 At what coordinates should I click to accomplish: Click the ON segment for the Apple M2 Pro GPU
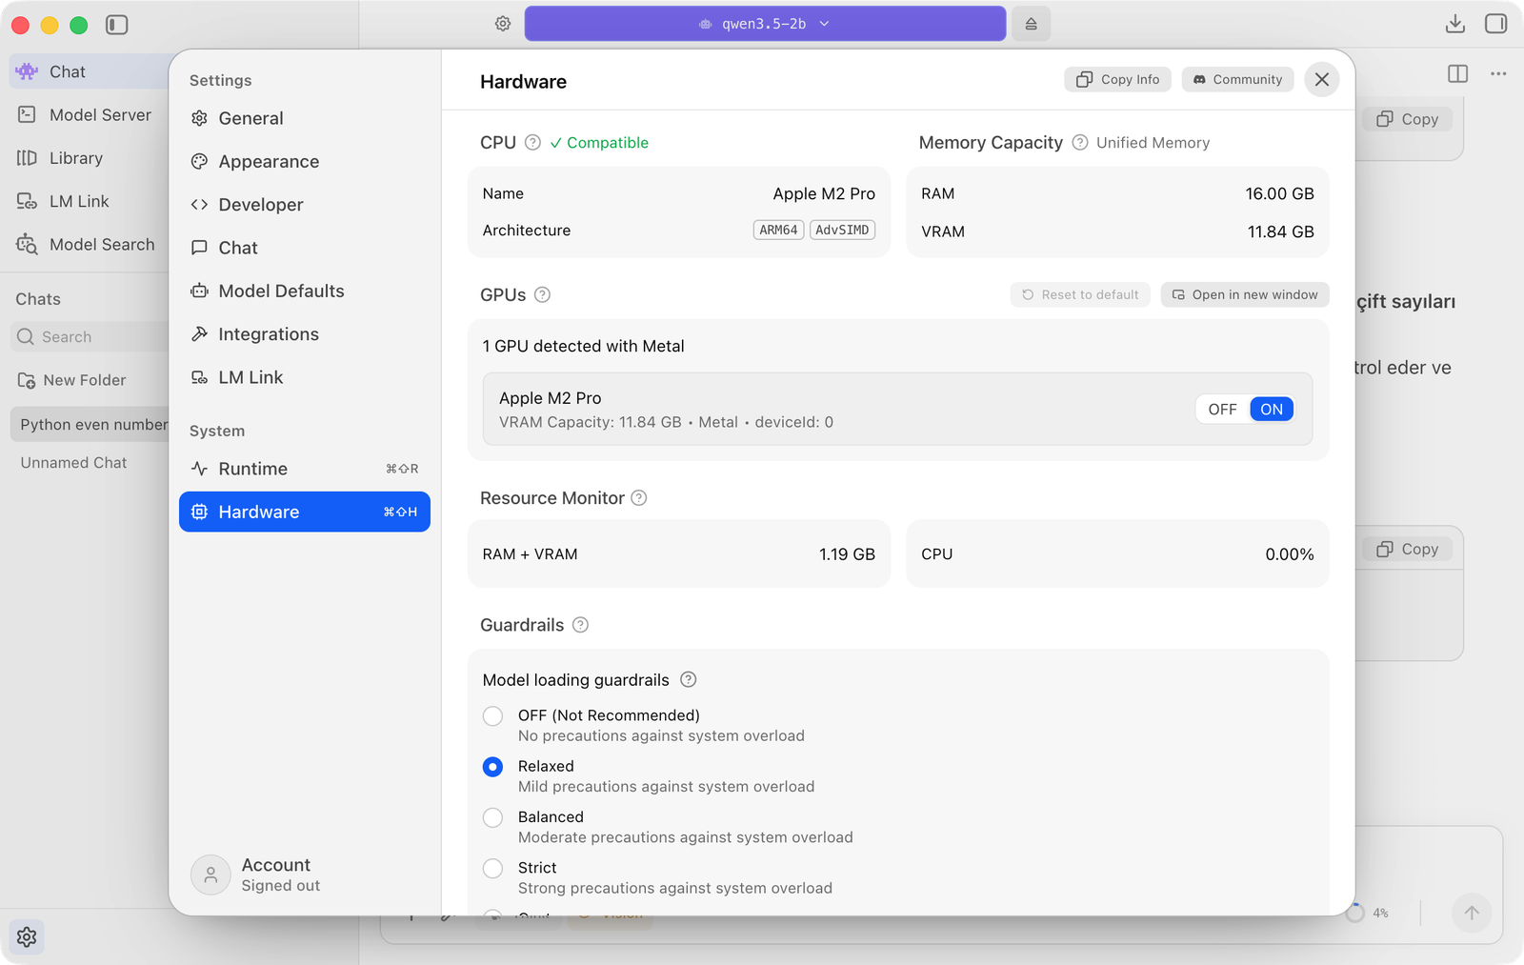[x=1272, y=410]
